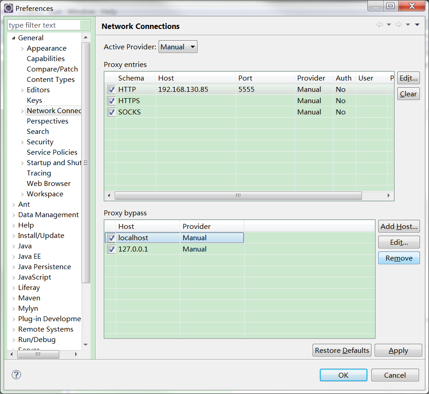Select Web Browser preference page
Image resolution: width=429 pixels, height=394 pixels.
pyautogui.click(x=48, y=184)
